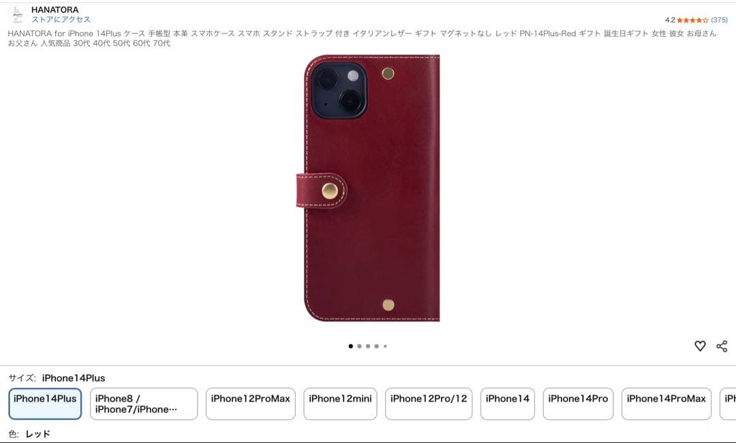Go to fourth image carousel dot
The image size is (736, 443).
click(376, 346)
